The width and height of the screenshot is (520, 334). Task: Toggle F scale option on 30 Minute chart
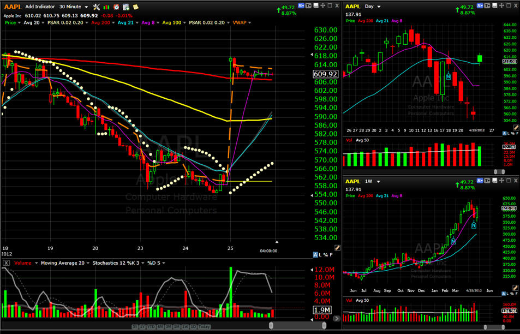click(331, 255)
